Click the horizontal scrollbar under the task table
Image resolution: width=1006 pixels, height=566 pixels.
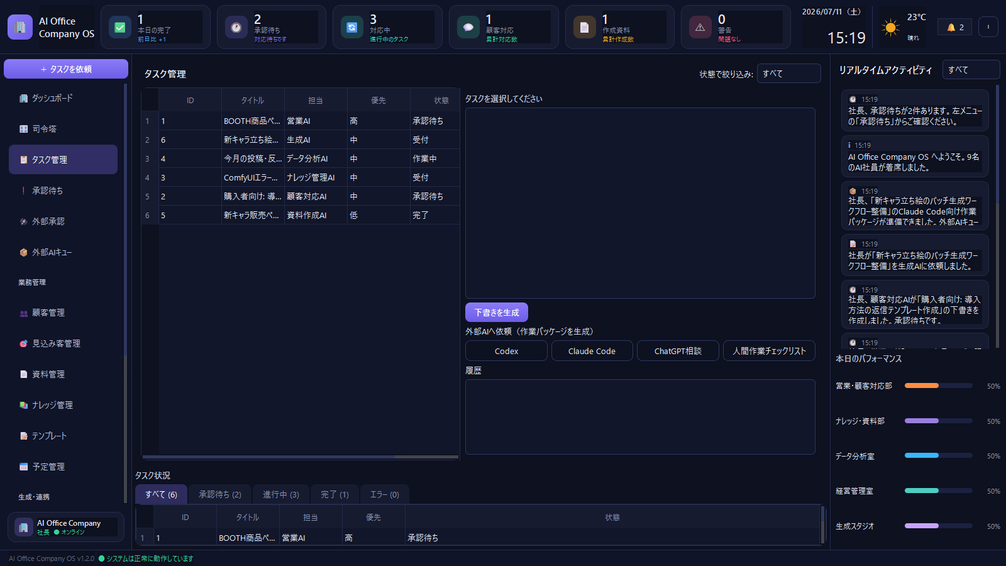301,457
